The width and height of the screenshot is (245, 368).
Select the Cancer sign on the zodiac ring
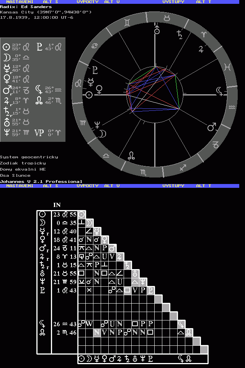94,47
